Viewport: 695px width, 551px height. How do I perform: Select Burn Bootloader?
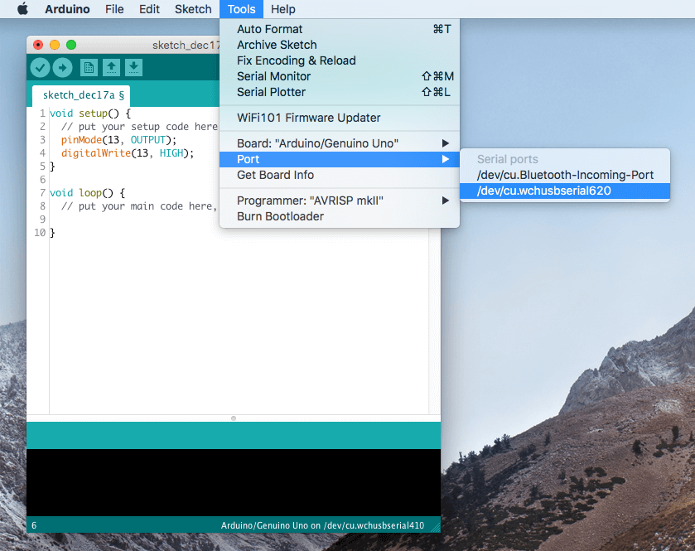(x=280, y=216)
